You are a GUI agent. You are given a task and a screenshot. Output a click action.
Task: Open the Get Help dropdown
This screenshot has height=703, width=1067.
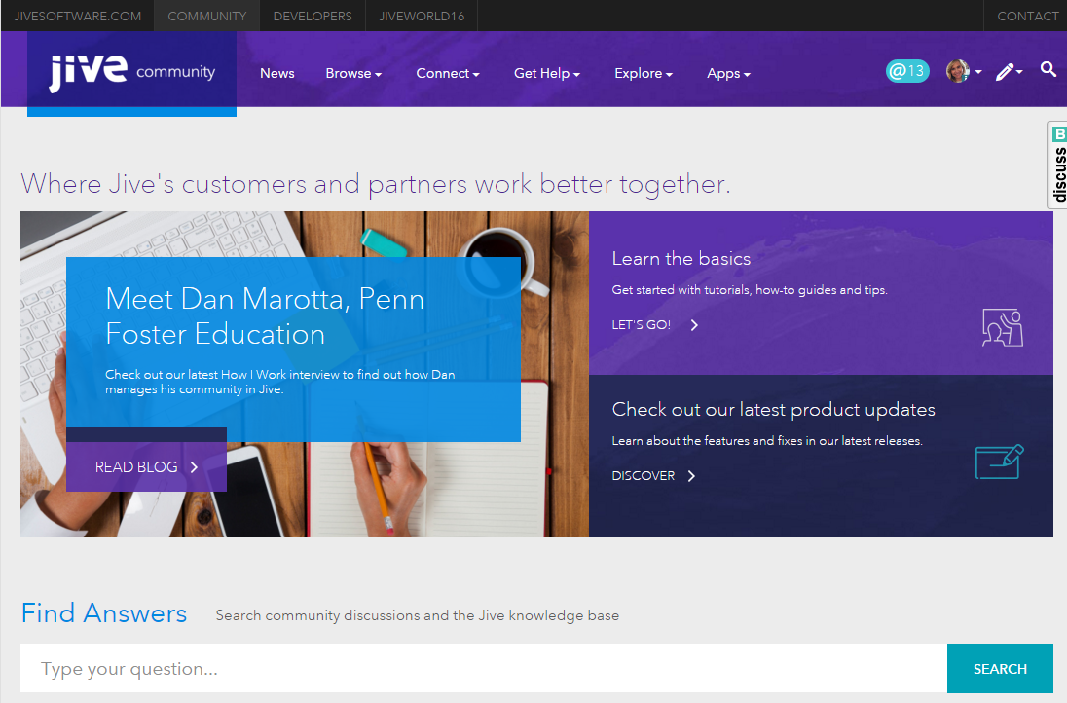pos(546,73)
